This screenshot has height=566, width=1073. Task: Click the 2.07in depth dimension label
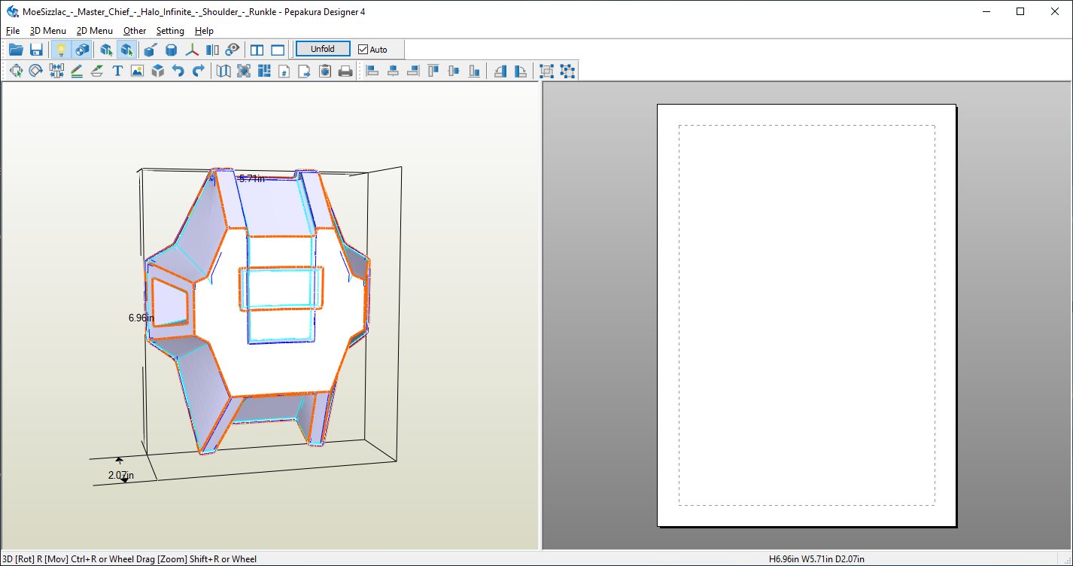121,476
